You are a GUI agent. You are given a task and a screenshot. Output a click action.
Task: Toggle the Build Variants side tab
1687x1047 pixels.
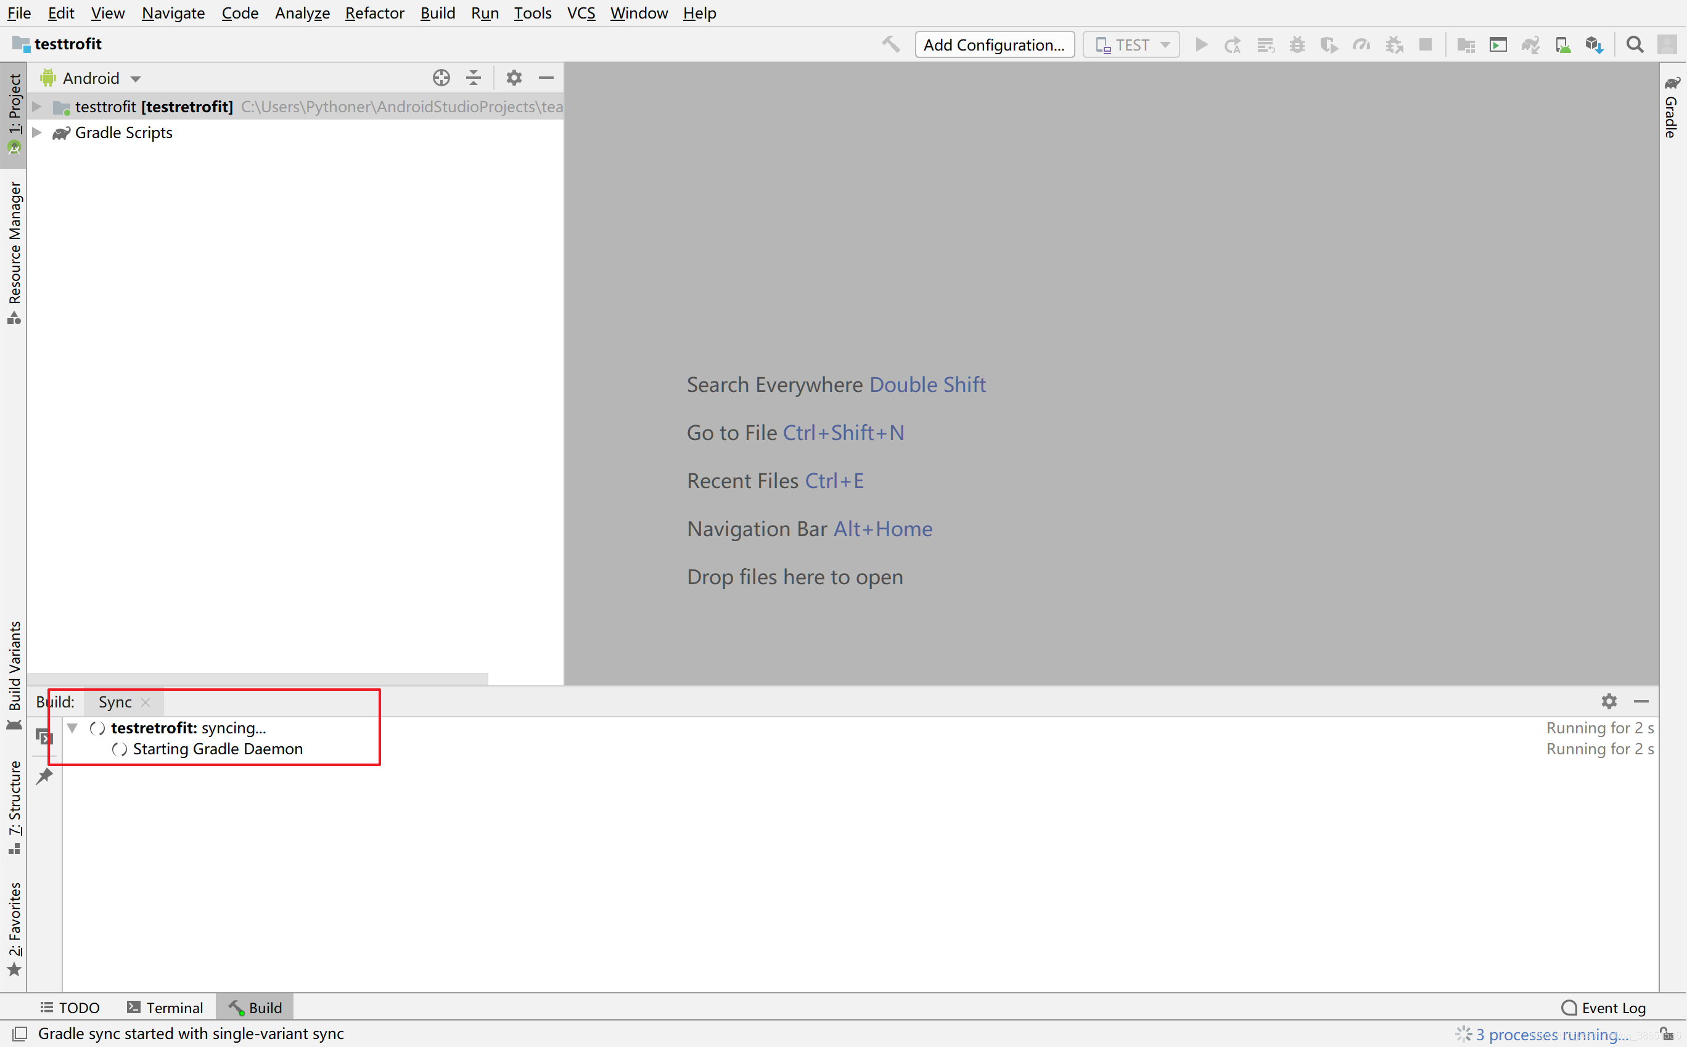coord(14,676)
